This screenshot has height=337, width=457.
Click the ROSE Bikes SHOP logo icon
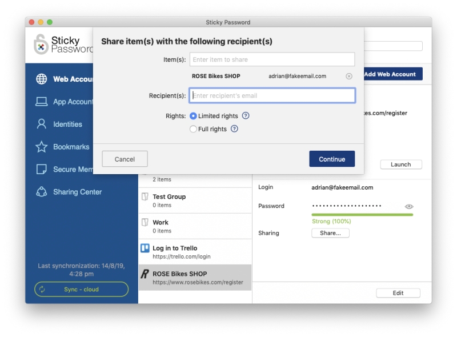click(x=145, y=274)
